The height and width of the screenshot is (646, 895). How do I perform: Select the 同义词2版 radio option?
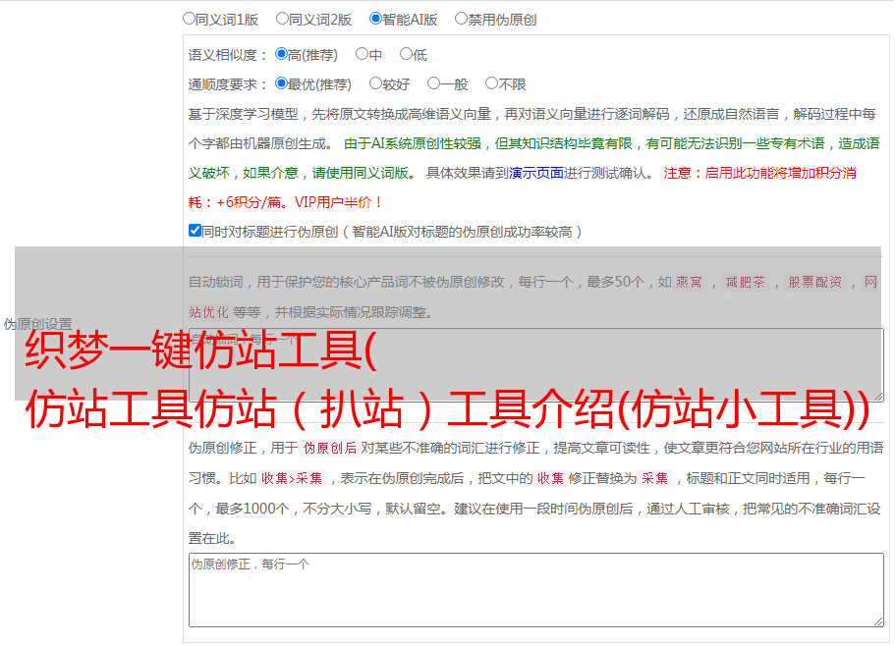[282, 19]
